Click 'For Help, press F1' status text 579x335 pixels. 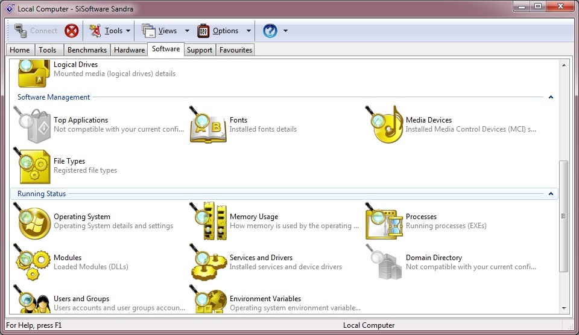tap(34, 325)
